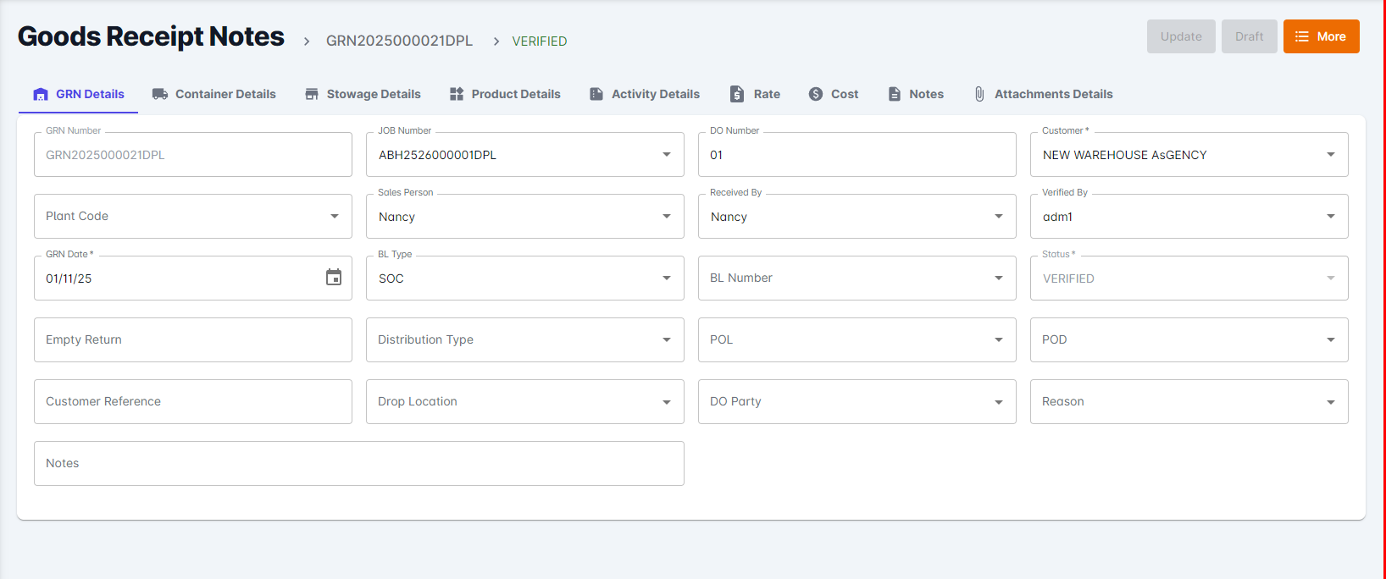Expand the Distribution Type dropdown
This screenshot has height=579, width=1386.
[667, 340]
